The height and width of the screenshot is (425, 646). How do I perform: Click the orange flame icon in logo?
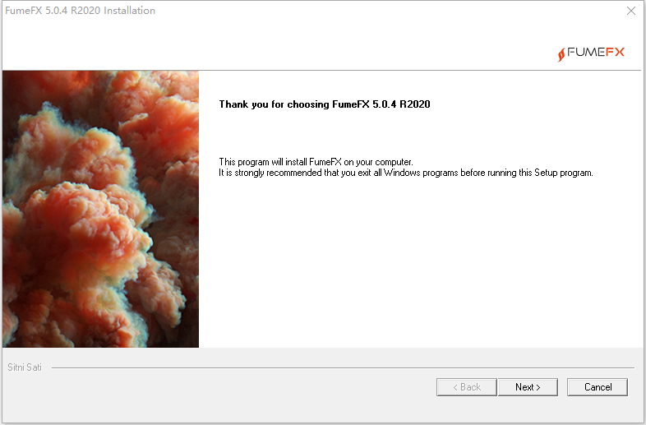point(561,54)
